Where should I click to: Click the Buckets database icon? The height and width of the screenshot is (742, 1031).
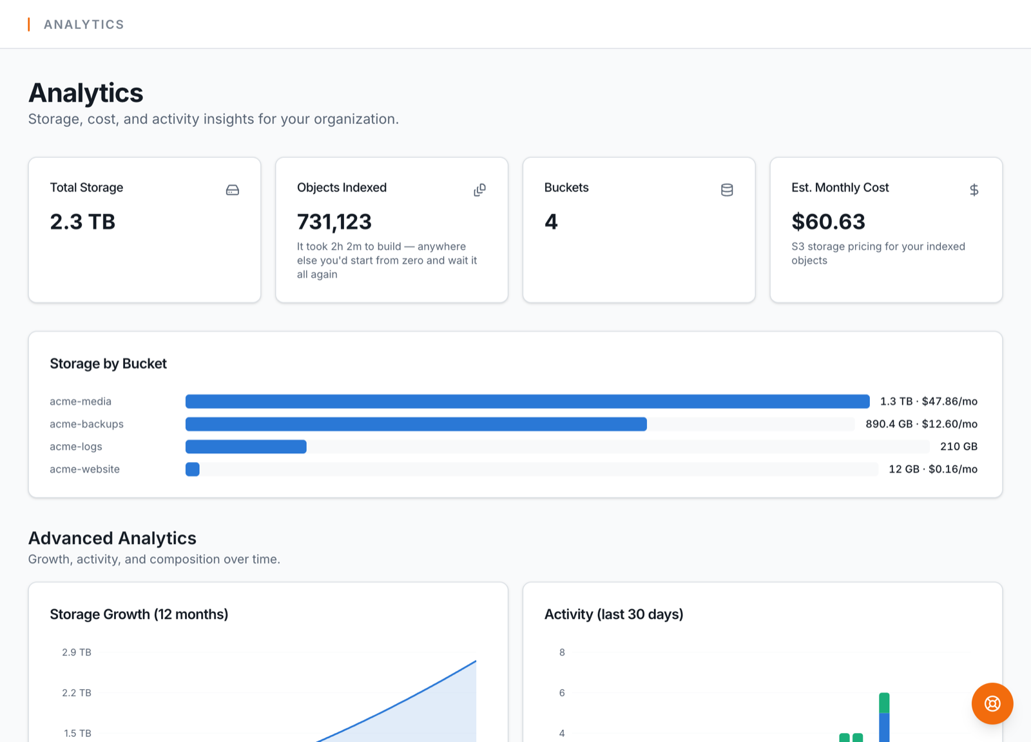[x=727, y=190]
